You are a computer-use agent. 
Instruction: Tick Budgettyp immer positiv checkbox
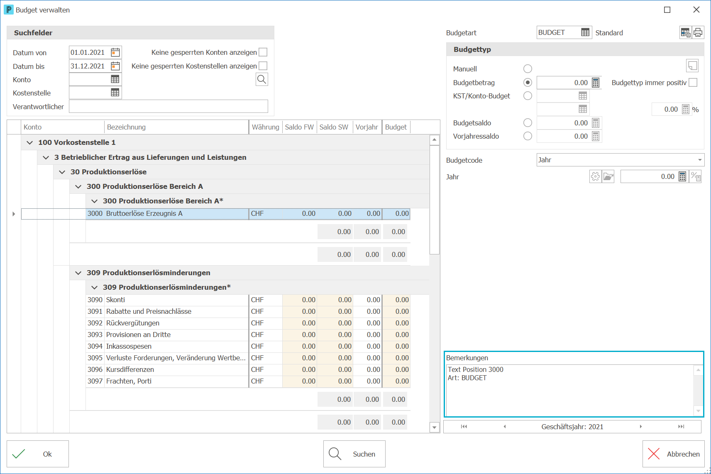coord(693,83)
